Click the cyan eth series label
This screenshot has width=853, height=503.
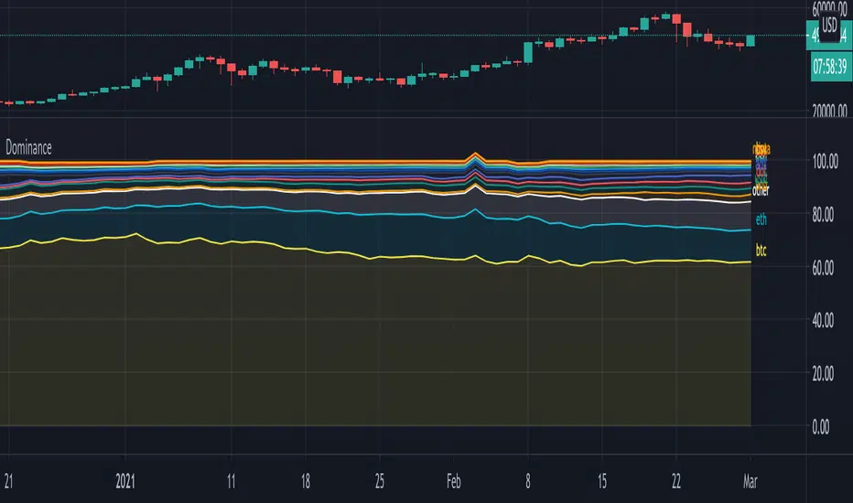(761, 219)
